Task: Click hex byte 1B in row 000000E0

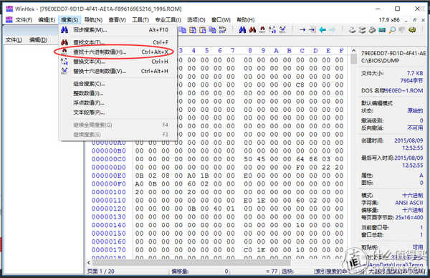Action: (x=204, y=176)
